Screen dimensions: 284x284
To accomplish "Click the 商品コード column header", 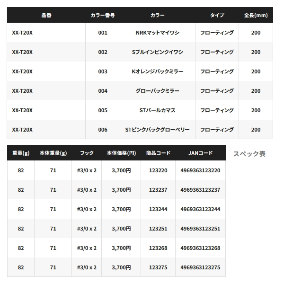I will click(158, 153).
